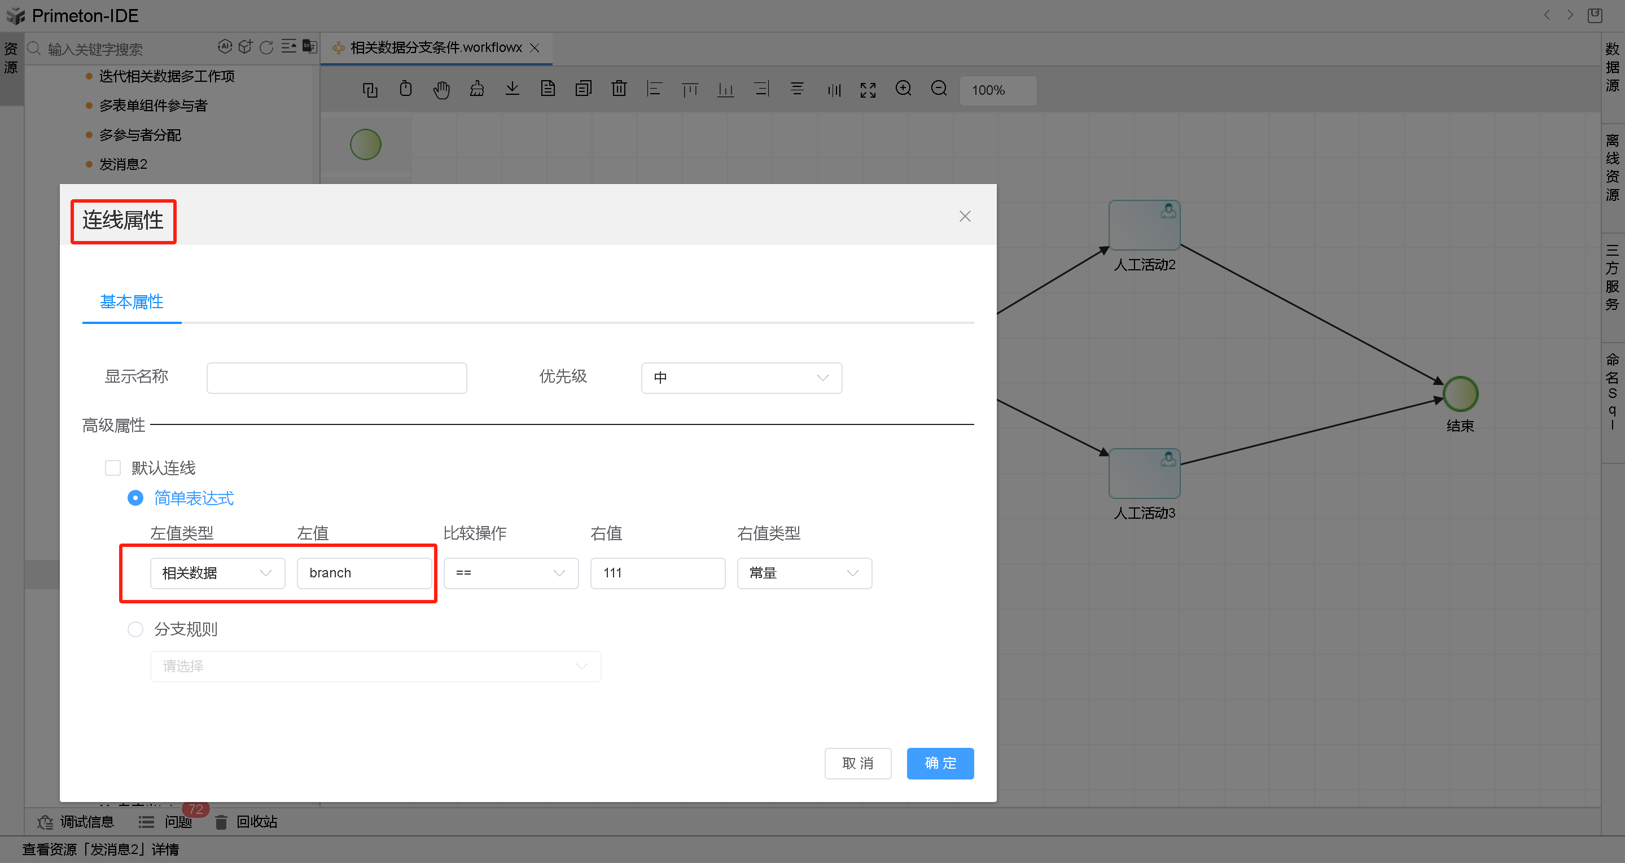Click the 分支规则 请选择 dropdown
Image resolution: width=1625 pixels, height=863 pixels.
pyautogui.click(x=373, y=667)
